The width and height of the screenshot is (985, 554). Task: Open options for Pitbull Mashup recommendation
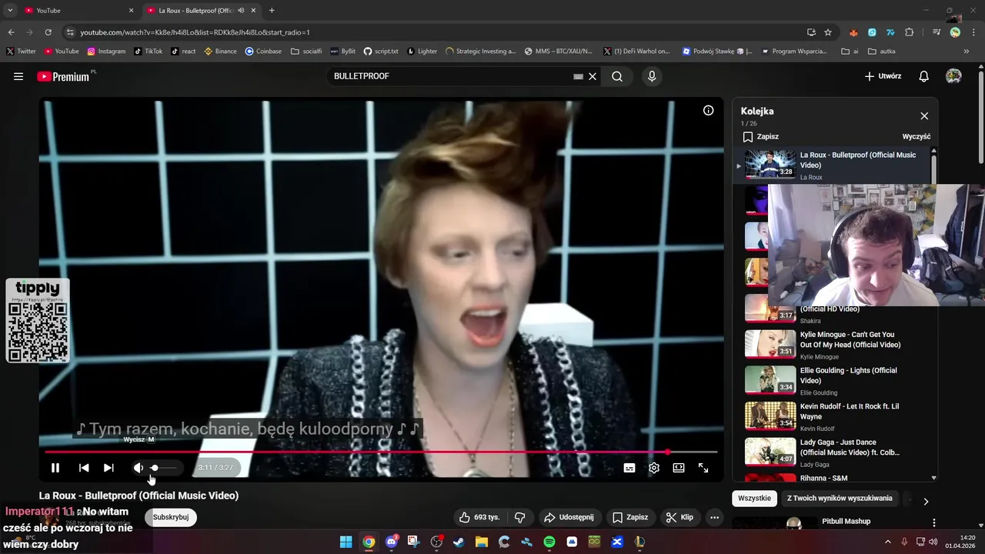[x=934, y=523]
